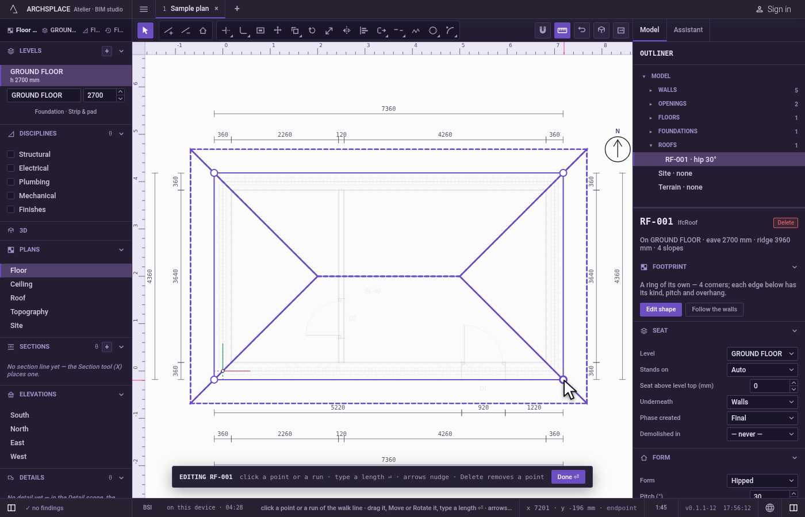Click the Undo arrow button
This screenshot has width=805, height=517.
[x=582, y=30]
